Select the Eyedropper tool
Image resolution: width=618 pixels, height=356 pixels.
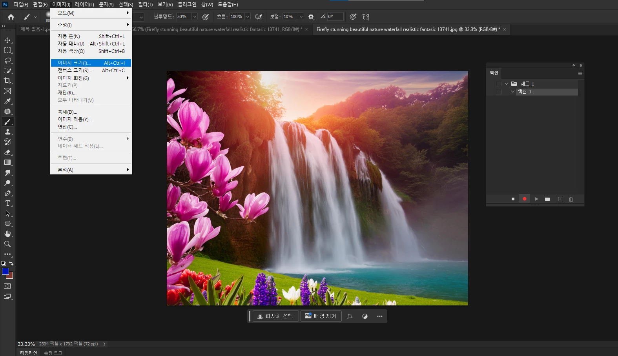coord(7,101)
